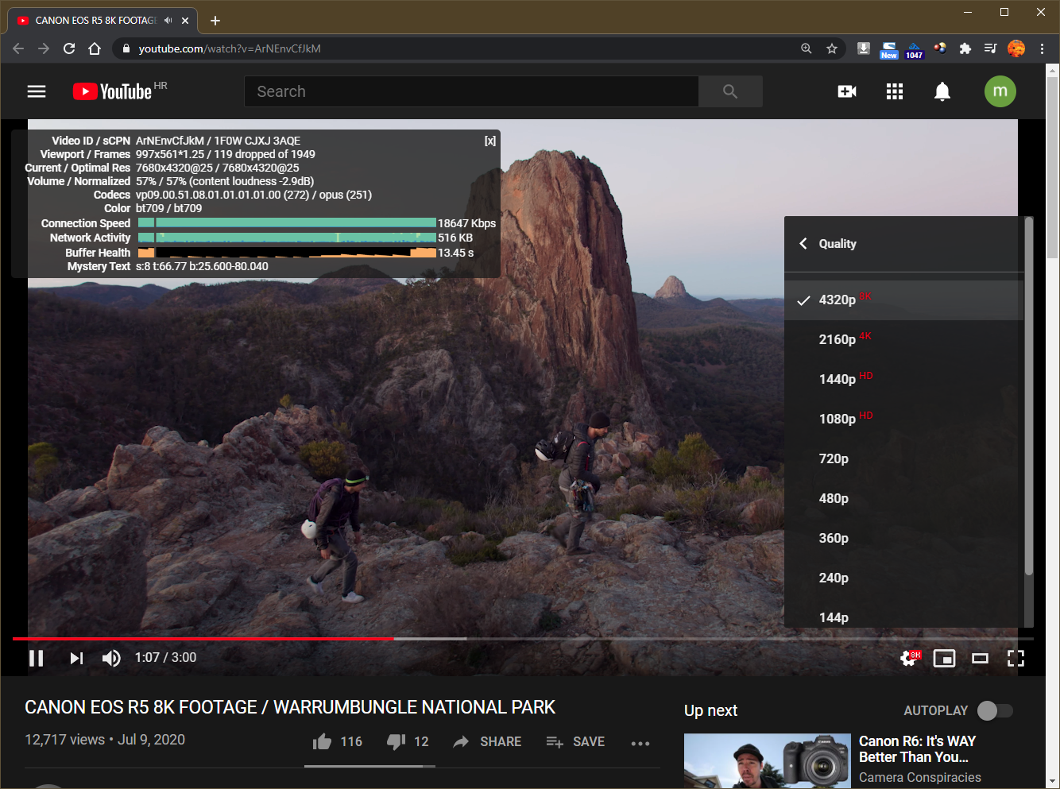Open the notifications bell
The width and height of the screenshot is (1060, 789).
coord(942,91)
